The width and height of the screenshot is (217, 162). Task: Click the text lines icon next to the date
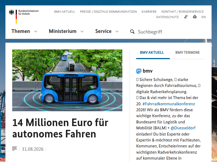coord(15,148)
